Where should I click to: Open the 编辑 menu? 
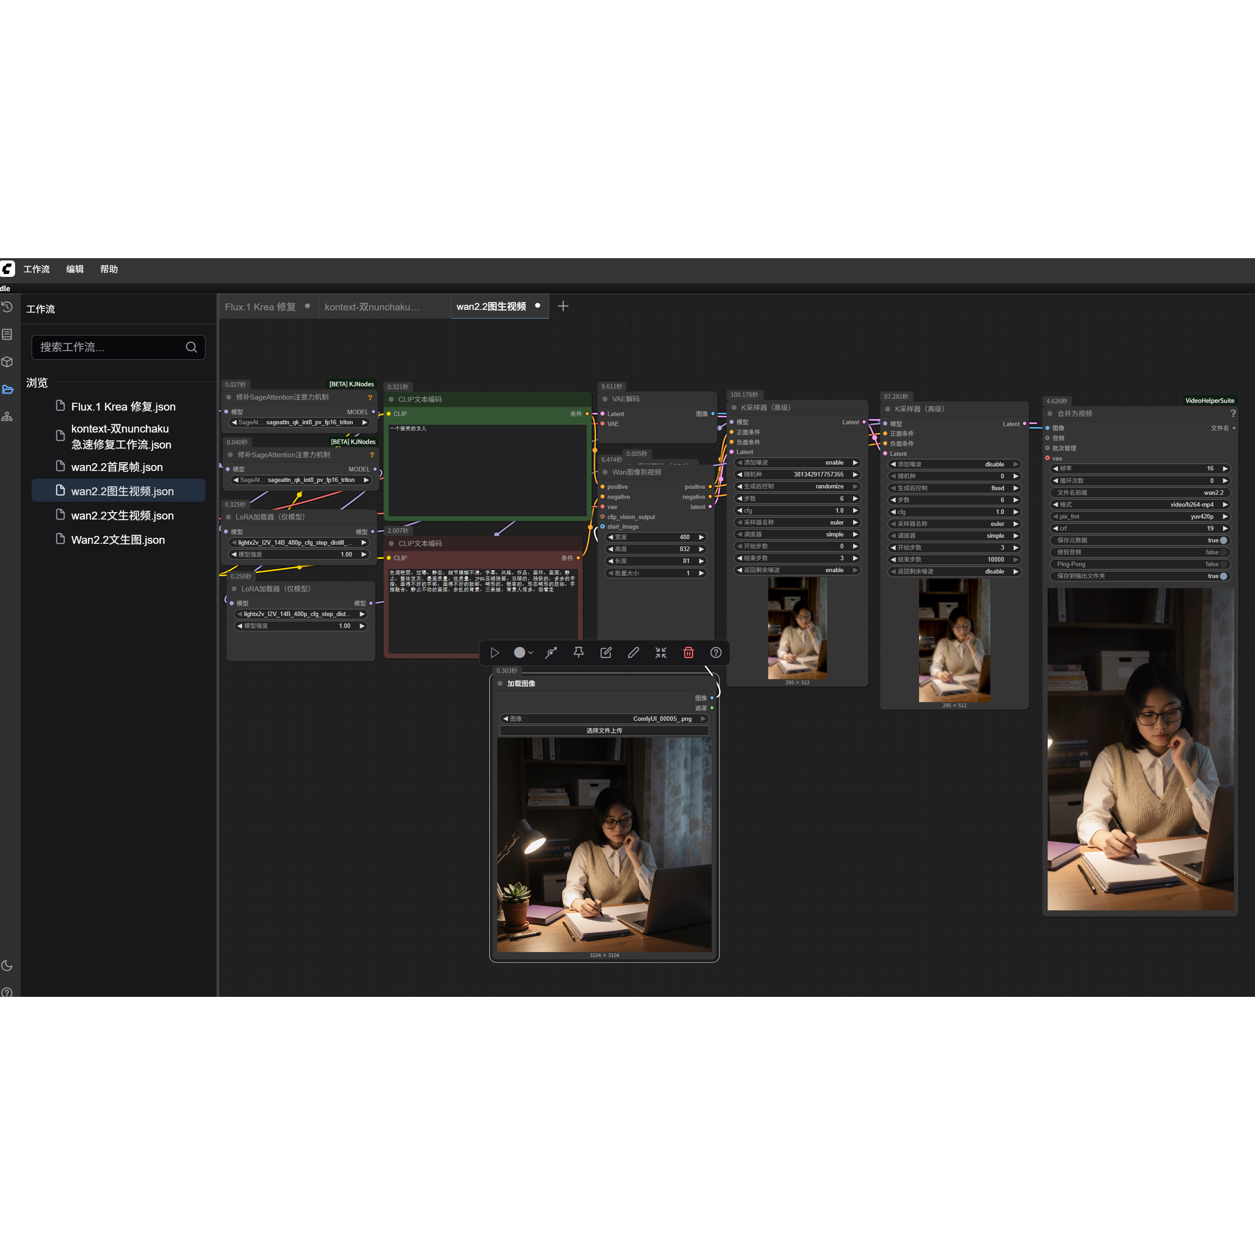[75, 269]
